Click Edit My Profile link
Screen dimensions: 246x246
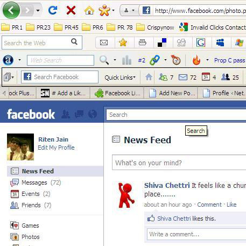56,147
